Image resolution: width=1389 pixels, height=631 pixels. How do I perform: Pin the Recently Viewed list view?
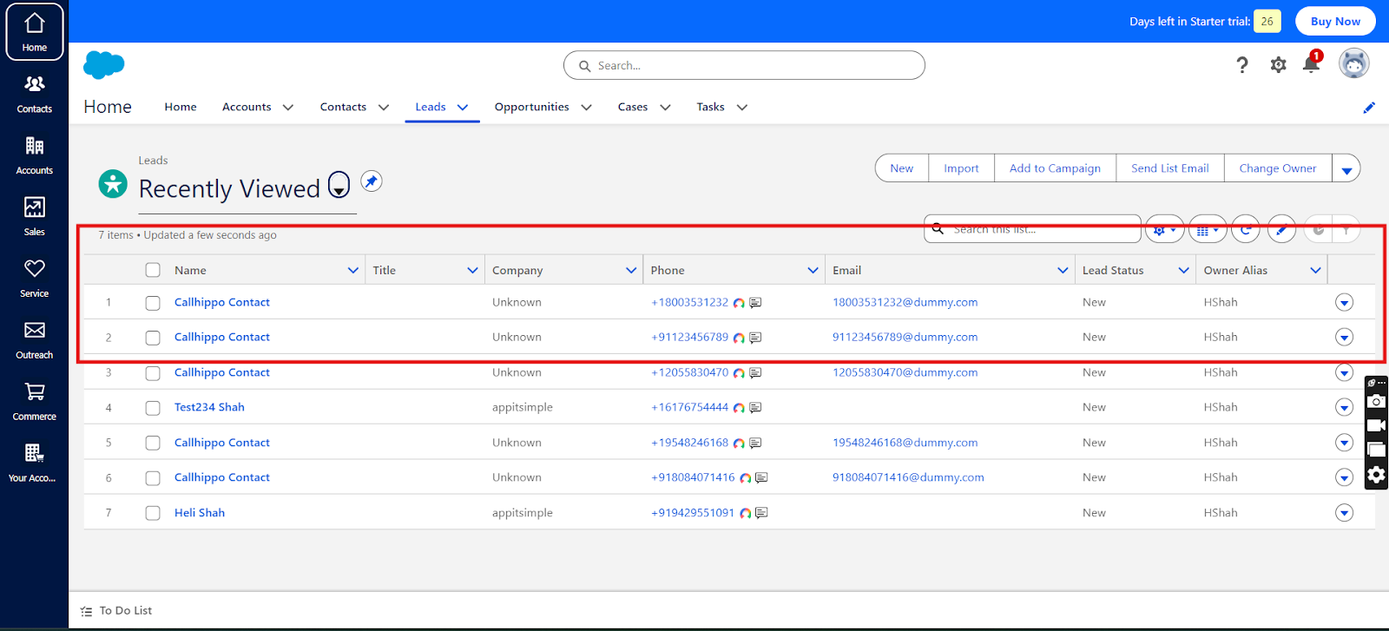[x=372, y=181]
